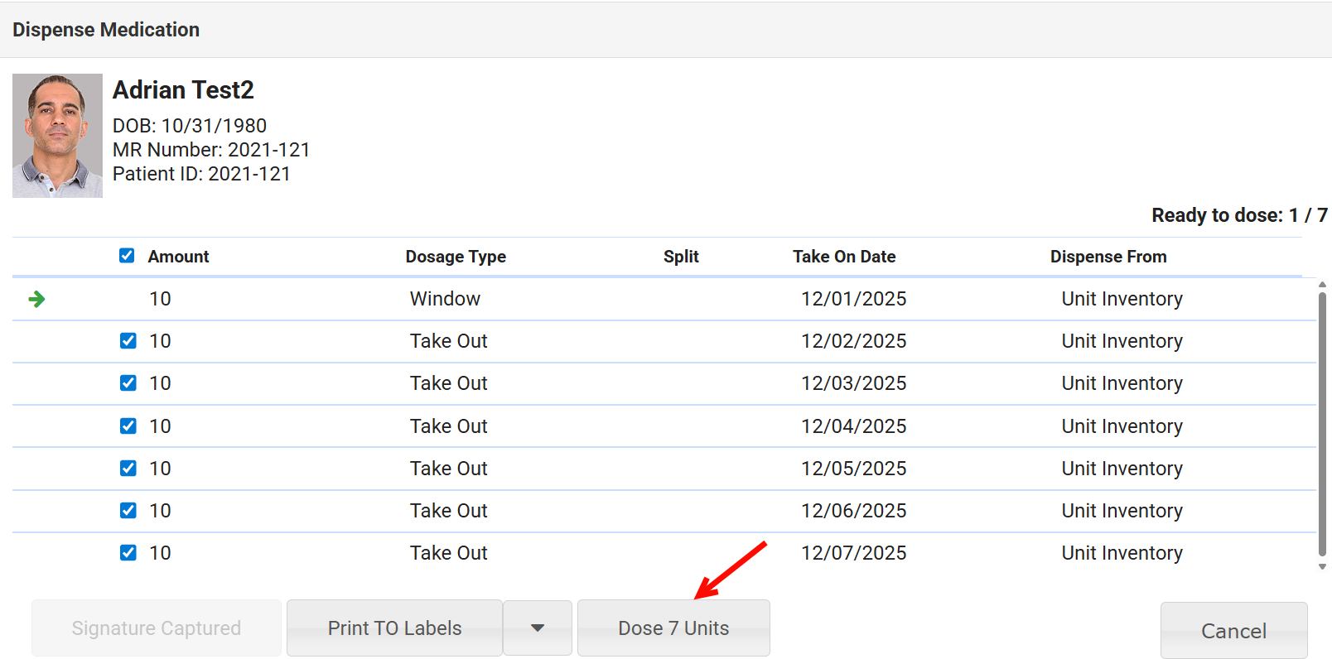Click the green arrow on the Window dose row
1332x659 pixels.
tap(36, 299)
